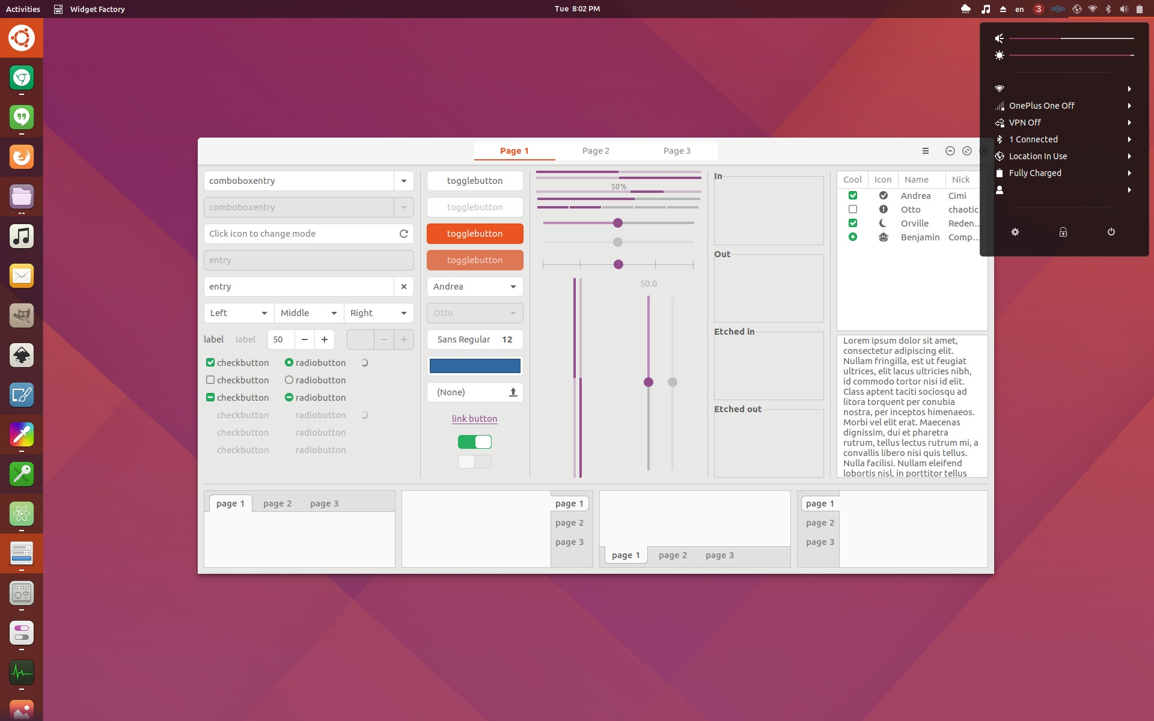The image size is (1154, 721).
Task: Open the Files manager dock icon
Action: [x=22, y=196]
